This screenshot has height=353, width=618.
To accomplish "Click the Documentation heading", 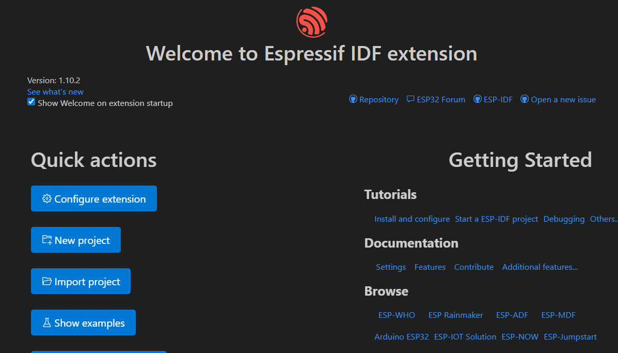I will (411, 243).
